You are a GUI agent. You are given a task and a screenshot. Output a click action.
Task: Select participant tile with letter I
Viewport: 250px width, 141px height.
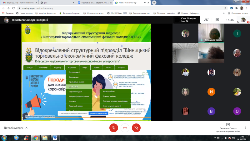tap(237, 34)
